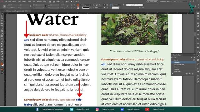Screen dimensions: 200x112
Task: Select the Pen tool
Action: (x=2, y=31)
